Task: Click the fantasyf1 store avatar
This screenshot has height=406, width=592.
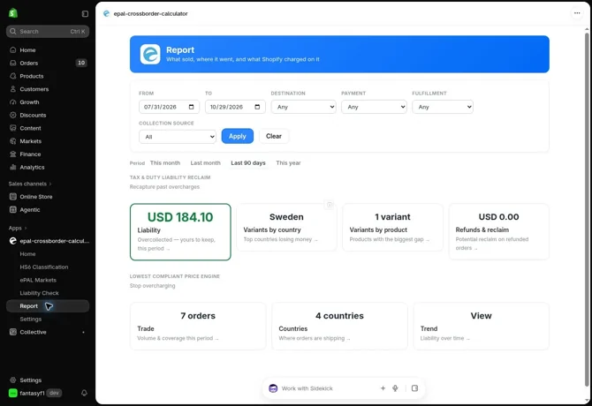Action: (x=13, y=393)
